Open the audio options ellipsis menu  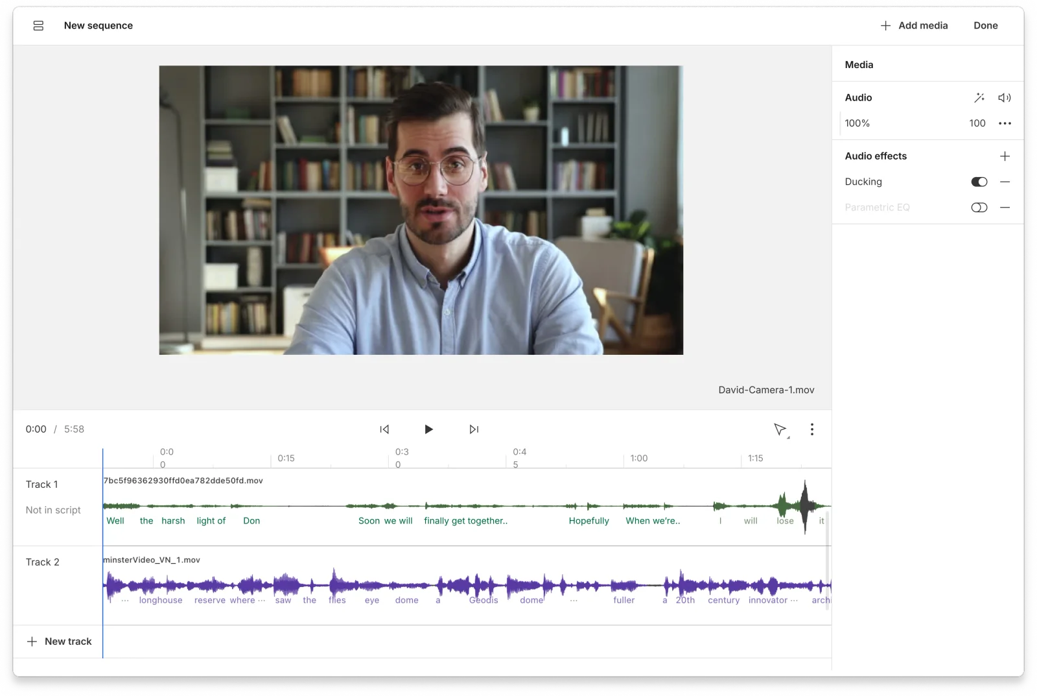click(1005, 123)
